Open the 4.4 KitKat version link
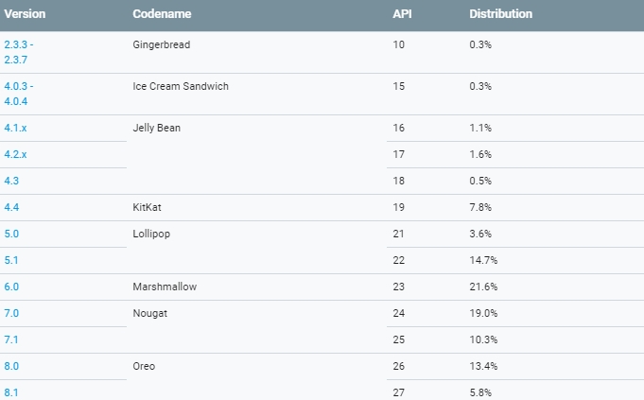 click(11, 207)
